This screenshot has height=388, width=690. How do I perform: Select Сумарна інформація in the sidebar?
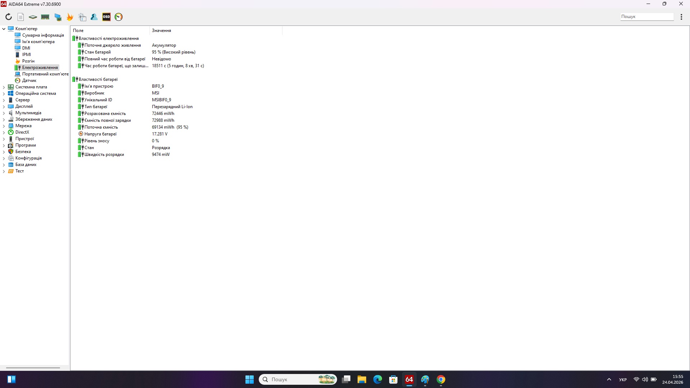[x=43, y=35]
